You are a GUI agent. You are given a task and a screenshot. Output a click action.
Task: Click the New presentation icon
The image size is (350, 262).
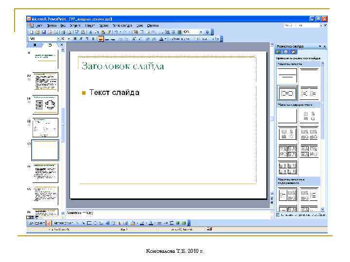32,32
